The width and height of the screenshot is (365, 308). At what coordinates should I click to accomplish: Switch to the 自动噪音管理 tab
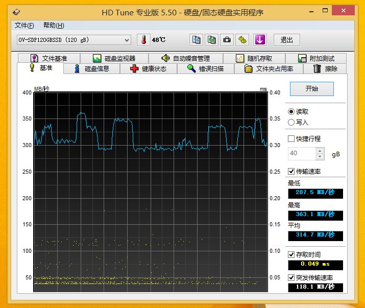click(x=186, y=58)
